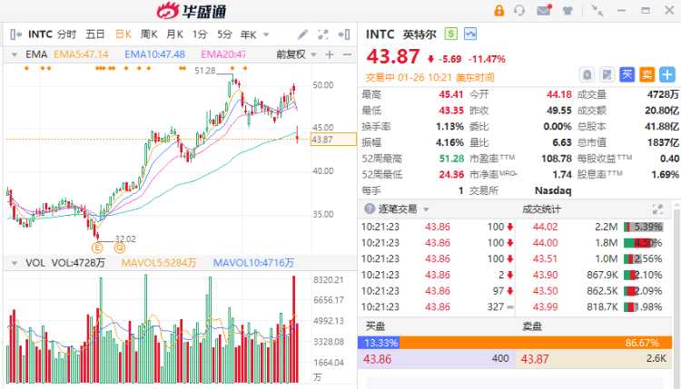Viewport: 681px width, 389px height.
Task: Click the 华盛通 logo
Action: point(192,11)
